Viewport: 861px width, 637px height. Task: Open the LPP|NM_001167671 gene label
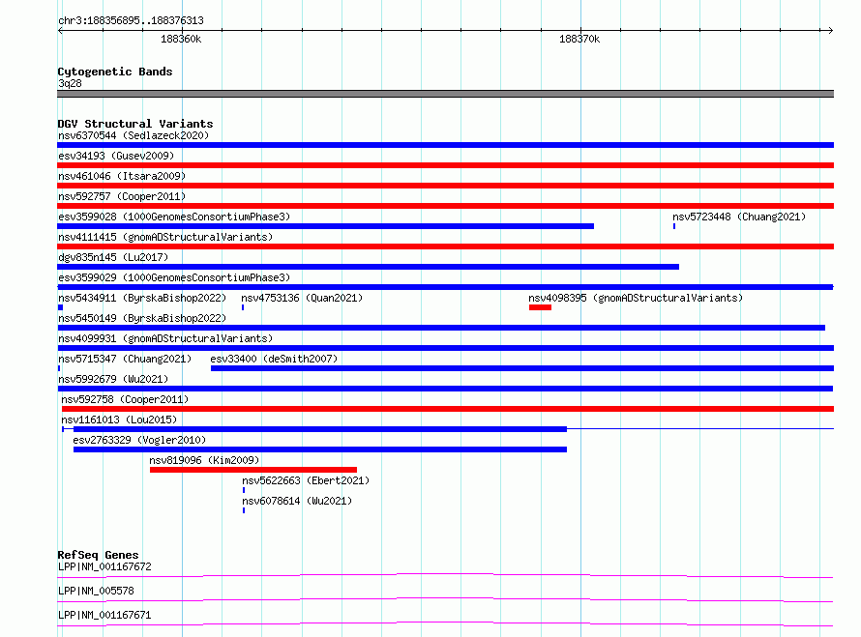pyautogui.click(x=104, y=615)
